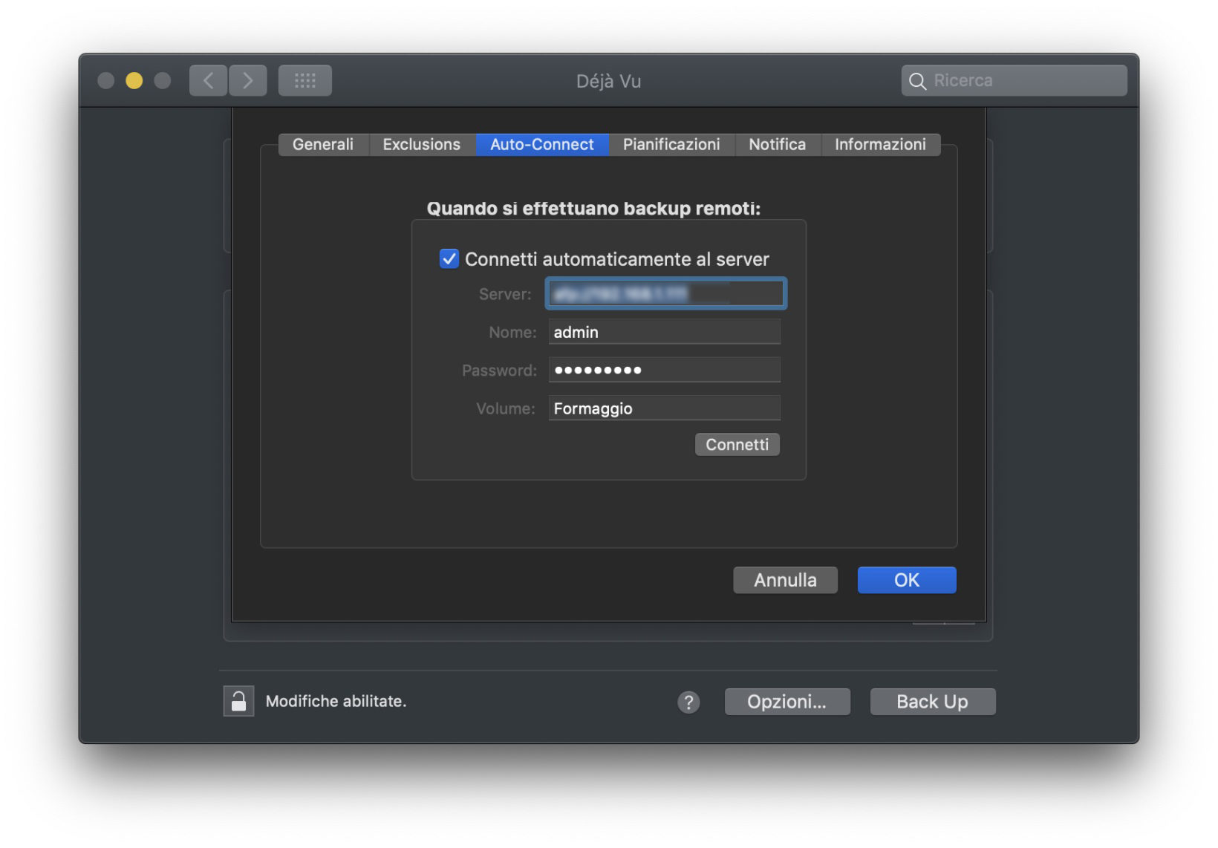The height and width of the screenshot is (848, 1218).
Task: Select the Volume field with Formaggio
Action: [665, 408]
